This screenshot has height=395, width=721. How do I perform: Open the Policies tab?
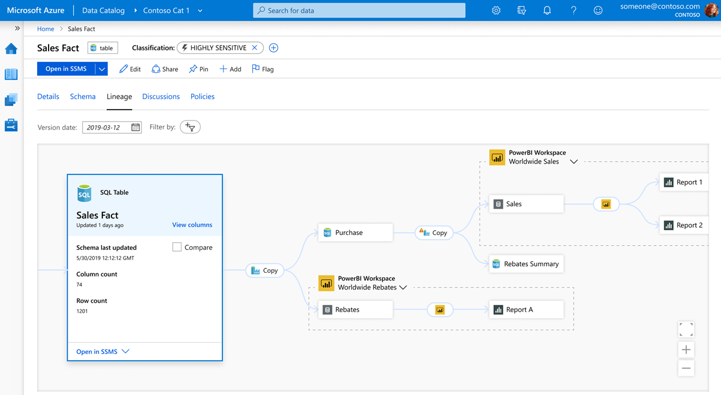click(x=202, y=96)
